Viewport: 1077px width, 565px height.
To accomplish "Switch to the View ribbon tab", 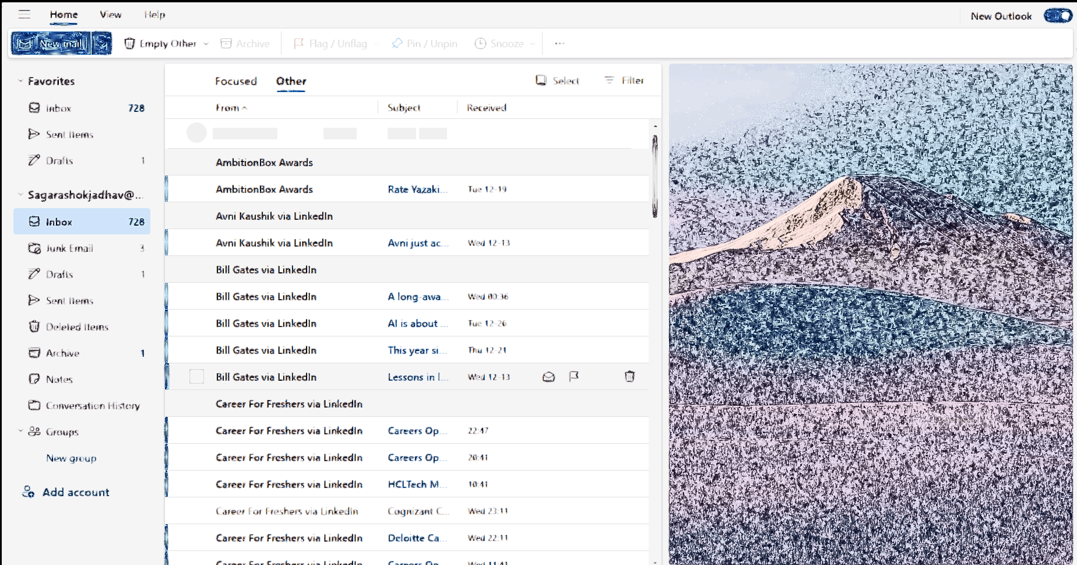I will 110,15.
